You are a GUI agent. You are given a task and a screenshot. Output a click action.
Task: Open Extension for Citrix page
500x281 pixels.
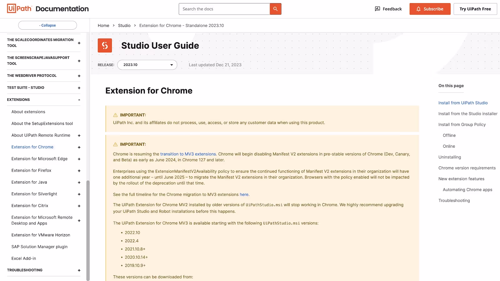pos(30,206)
